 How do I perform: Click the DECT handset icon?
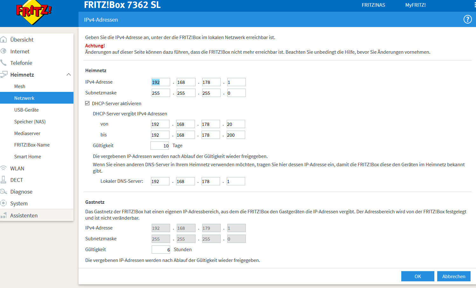(3, 180)
